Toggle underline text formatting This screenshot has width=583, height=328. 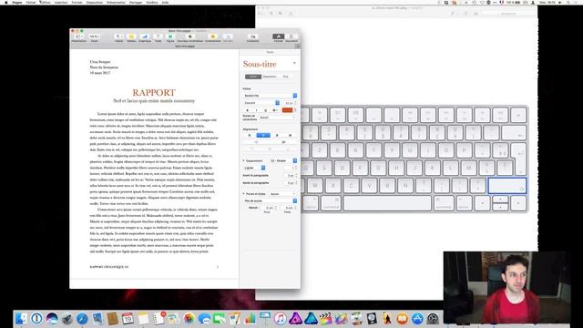[265, 110]
